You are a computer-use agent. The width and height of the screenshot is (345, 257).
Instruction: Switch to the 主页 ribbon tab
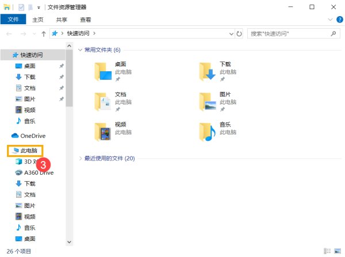pyautogui.click(x=38, y=20)
